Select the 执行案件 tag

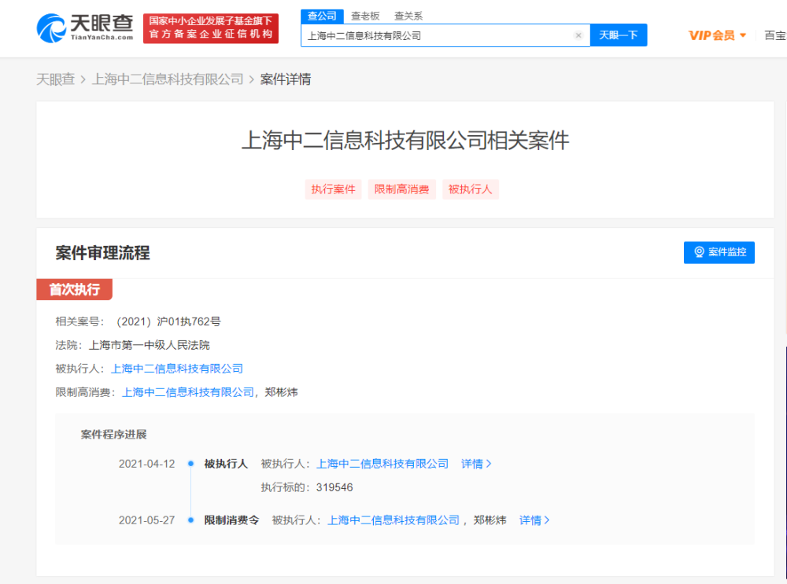coord(333,189)
